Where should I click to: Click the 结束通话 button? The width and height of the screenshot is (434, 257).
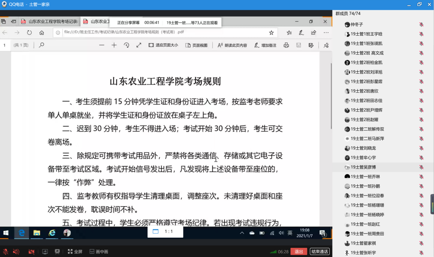click(320, 252)
